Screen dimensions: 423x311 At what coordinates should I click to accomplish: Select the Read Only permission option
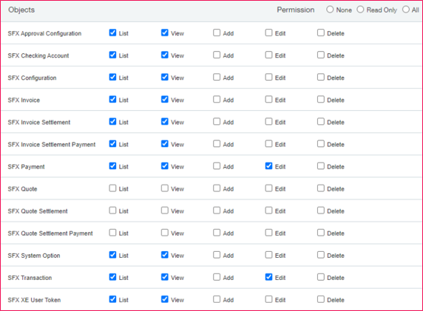pyautogui.click(x=360, y=10)
